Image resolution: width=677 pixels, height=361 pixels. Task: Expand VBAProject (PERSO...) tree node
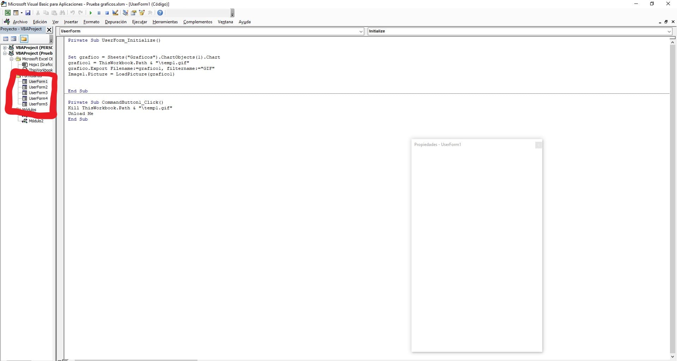click(x=5, y=48)
